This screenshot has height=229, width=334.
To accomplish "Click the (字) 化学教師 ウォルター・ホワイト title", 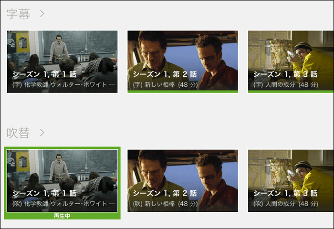I will (63, 85).
